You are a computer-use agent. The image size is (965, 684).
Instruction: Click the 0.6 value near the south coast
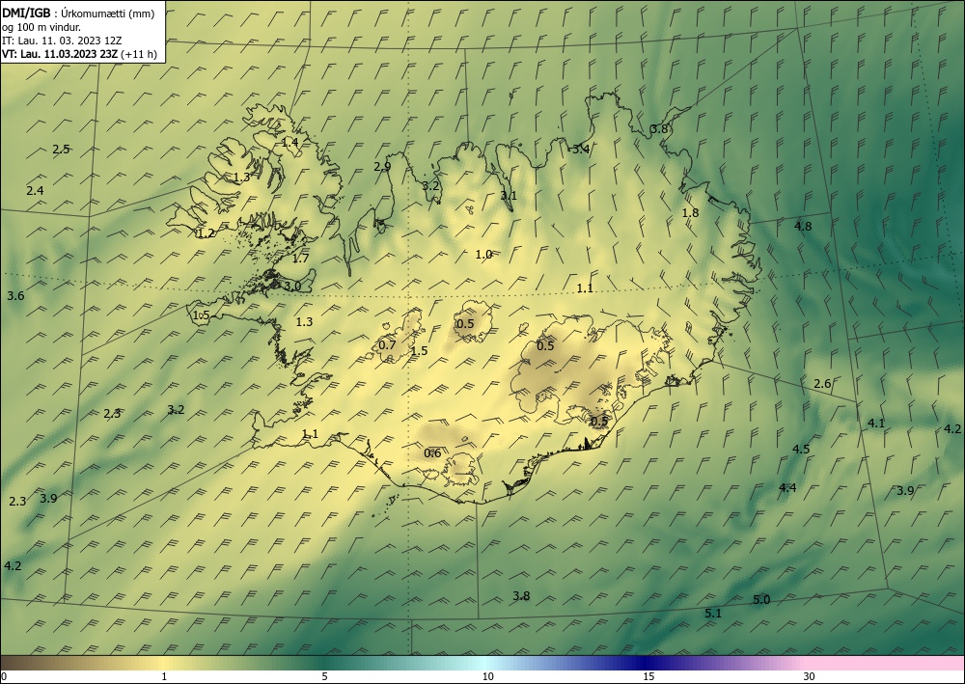point(432,453)
